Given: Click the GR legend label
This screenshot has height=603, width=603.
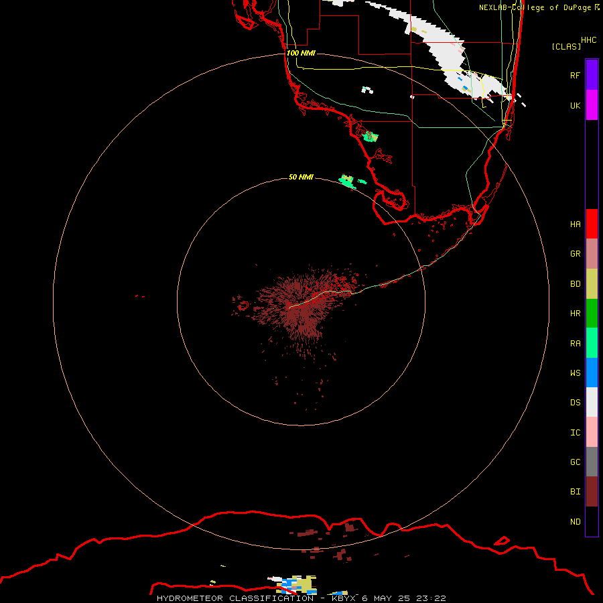Looking at the screenshot, I should coord(575,254).
